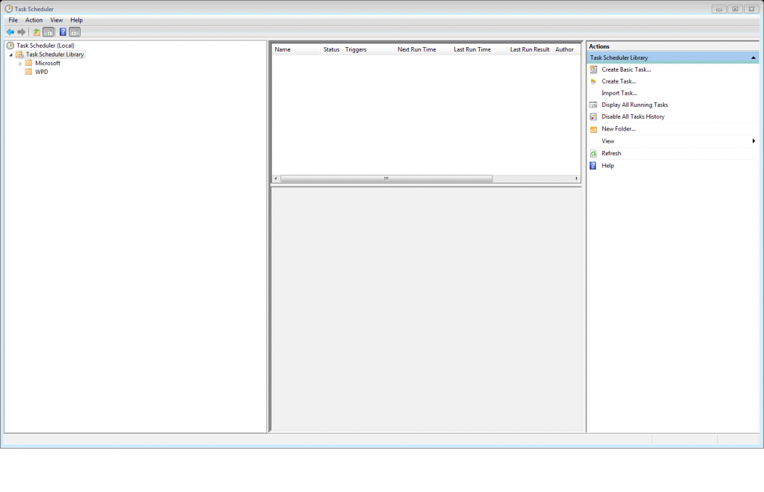
Task: Open the Action menu
Action: [x=34, y=20]
